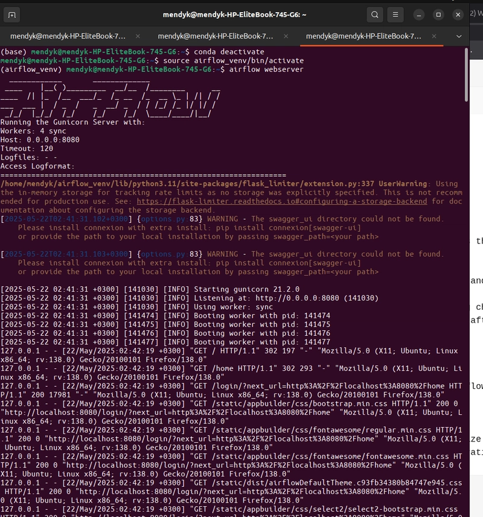Click 'Booting worker with pid: 141474' line
The width and height of the screenshot is (483, 517).
165,316
